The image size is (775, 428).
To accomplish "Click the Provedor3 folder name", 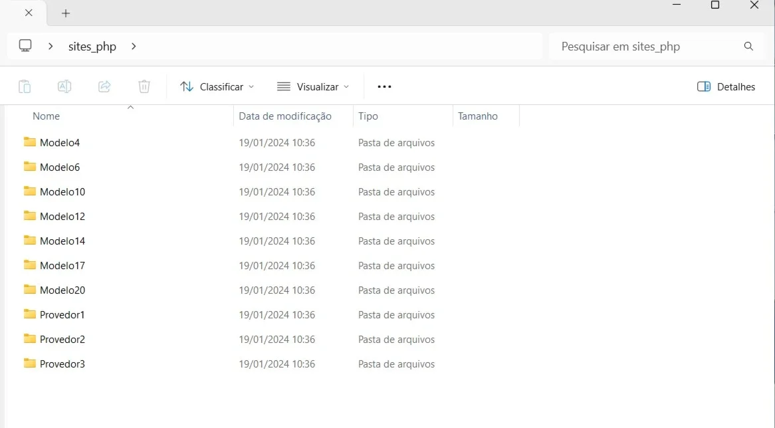I will 62,364.
